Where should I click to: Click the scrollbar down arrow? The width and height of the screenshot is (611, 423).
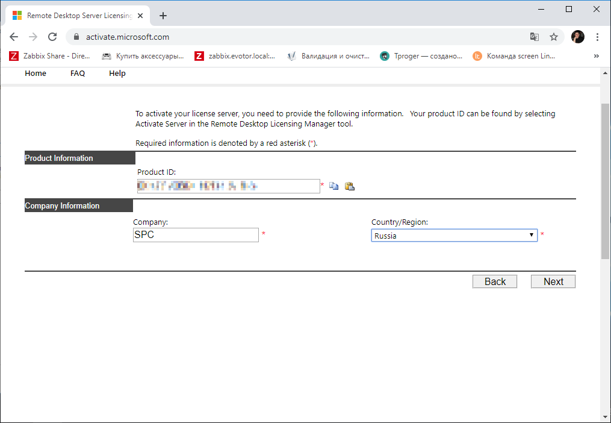click(605, 418)
